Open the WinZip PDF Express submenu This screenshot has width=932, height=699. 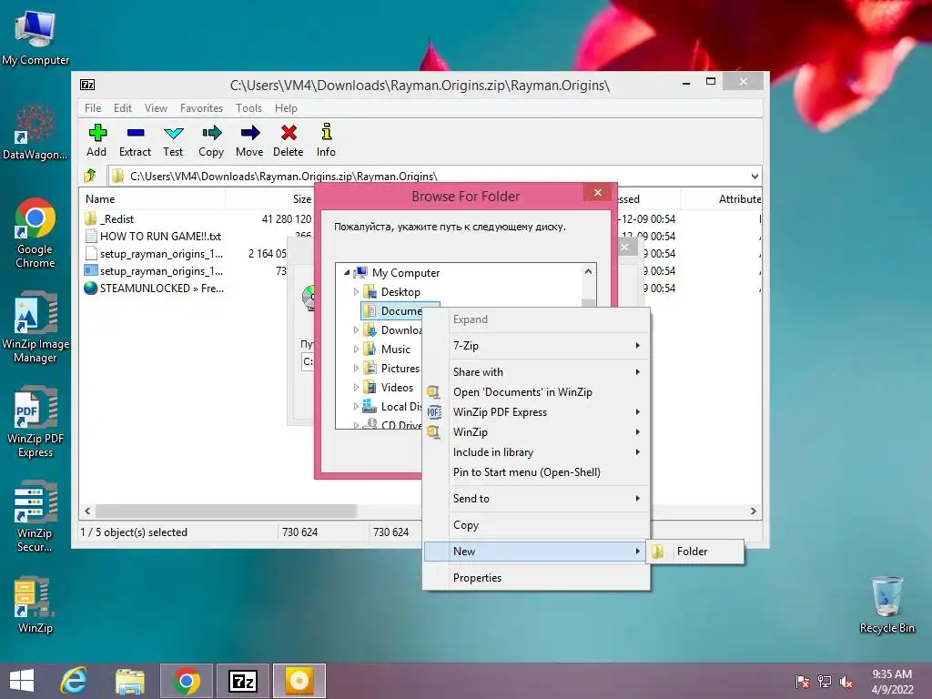[537, 412]
